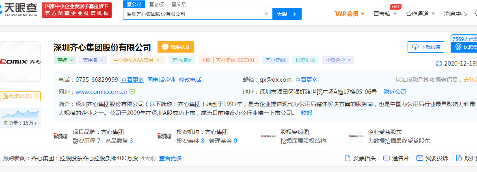Viewport: 477px width, 172px height.
Task: Click the 天眼一下 search button
Action: point(287,14)
